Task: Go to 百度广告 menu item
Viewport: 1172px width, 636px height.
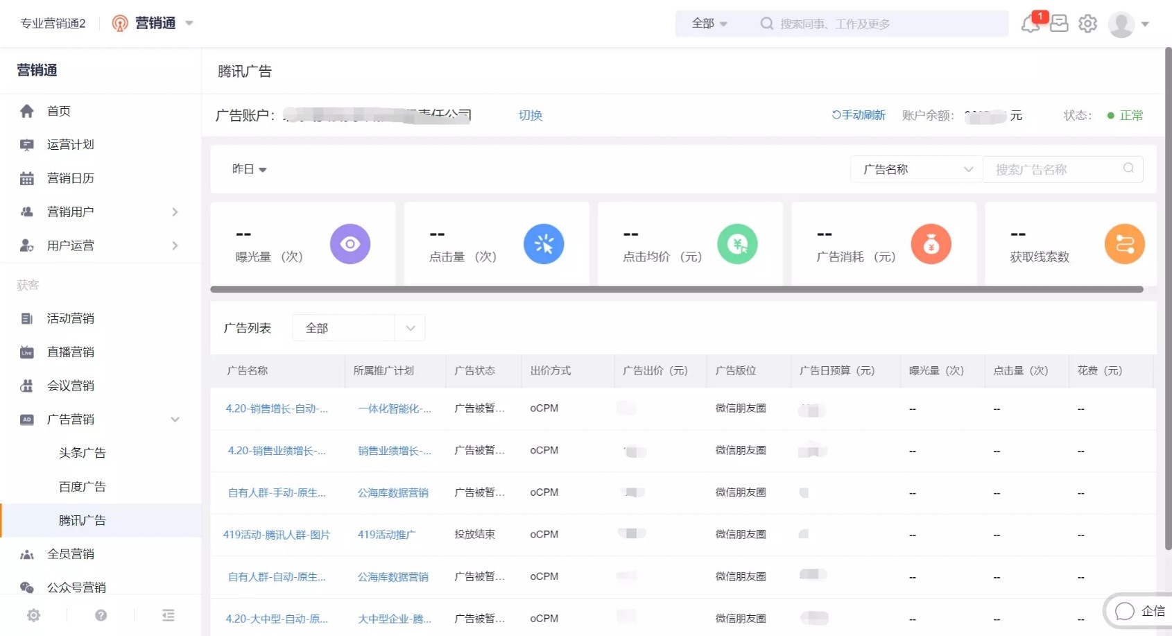Action: pos(83,487)
